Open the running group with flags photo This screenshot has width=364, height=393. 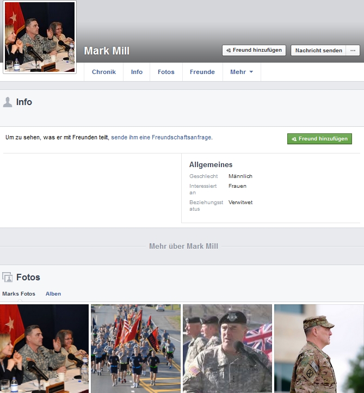(x=135, y=348)
